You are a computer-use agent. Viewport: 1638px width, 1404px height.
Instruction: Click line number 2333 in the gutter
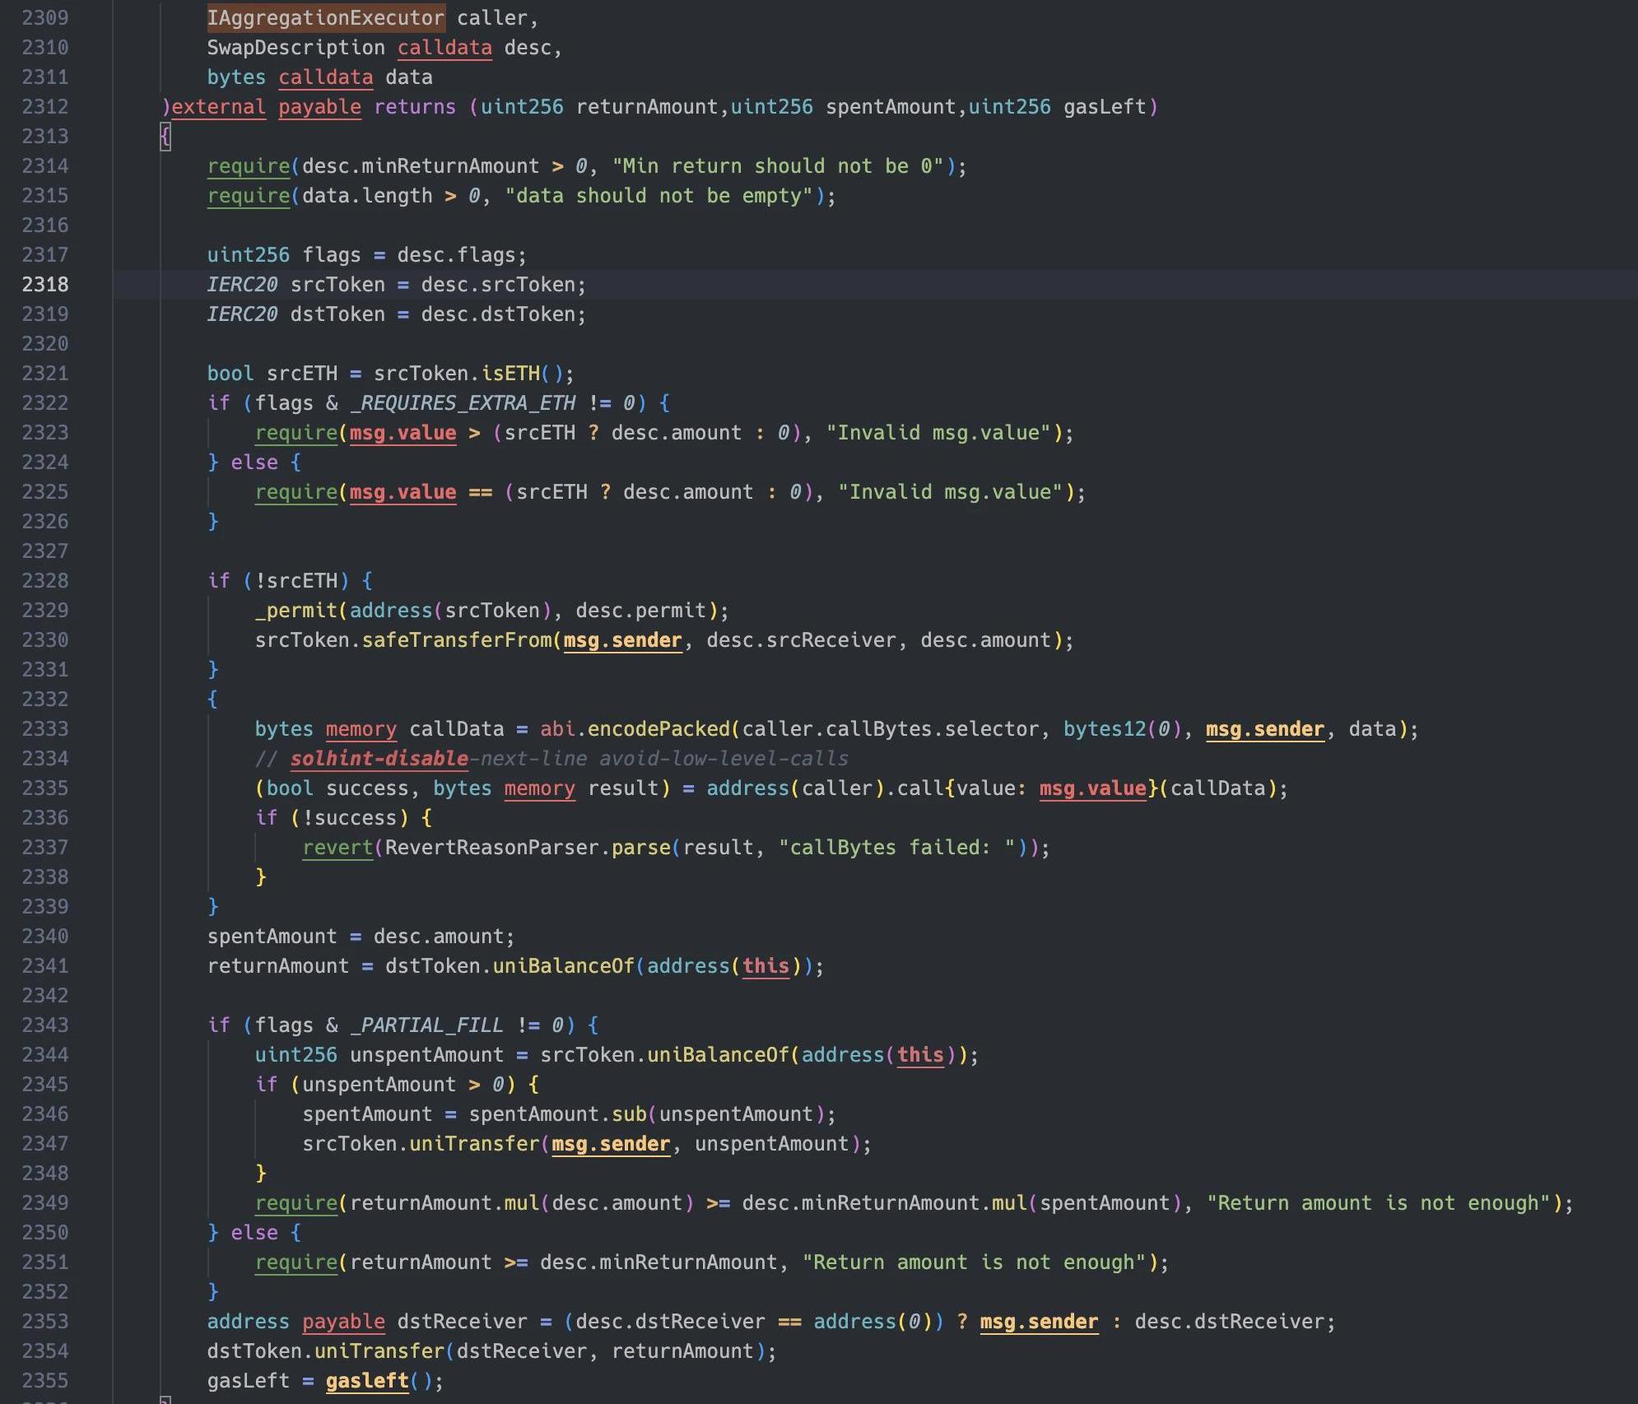pos(45,729)
